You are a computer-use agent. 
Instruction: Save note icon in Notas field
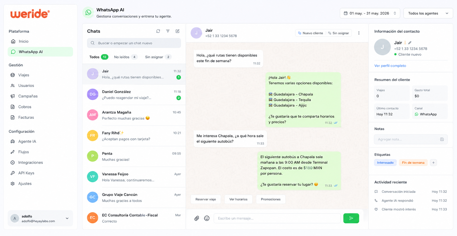442,139
